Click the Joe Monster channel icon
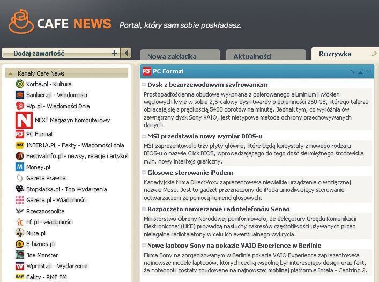Screen dimensions: 379x282 [x=20, y=255]
